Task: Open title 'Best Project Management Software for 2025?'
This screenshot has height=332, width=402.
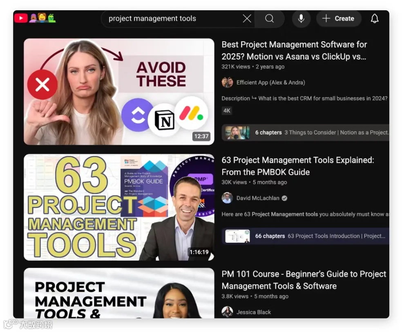Action: pyautogui.click(x=294, y=51)
